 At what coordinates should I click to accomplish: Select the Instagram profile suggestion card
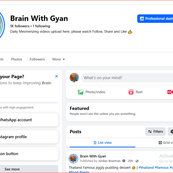29,137
